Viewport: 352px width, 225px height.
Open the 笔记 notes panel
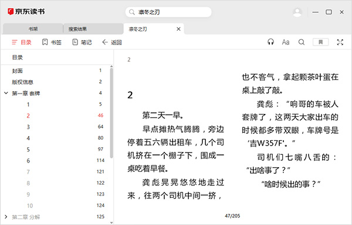pos(82,42)
